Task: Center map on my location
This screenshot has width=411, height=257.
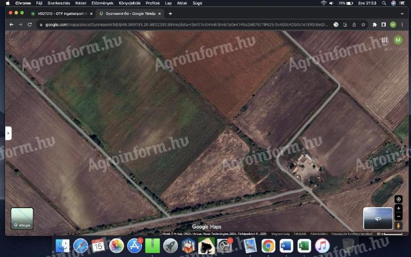Action: 398,199
